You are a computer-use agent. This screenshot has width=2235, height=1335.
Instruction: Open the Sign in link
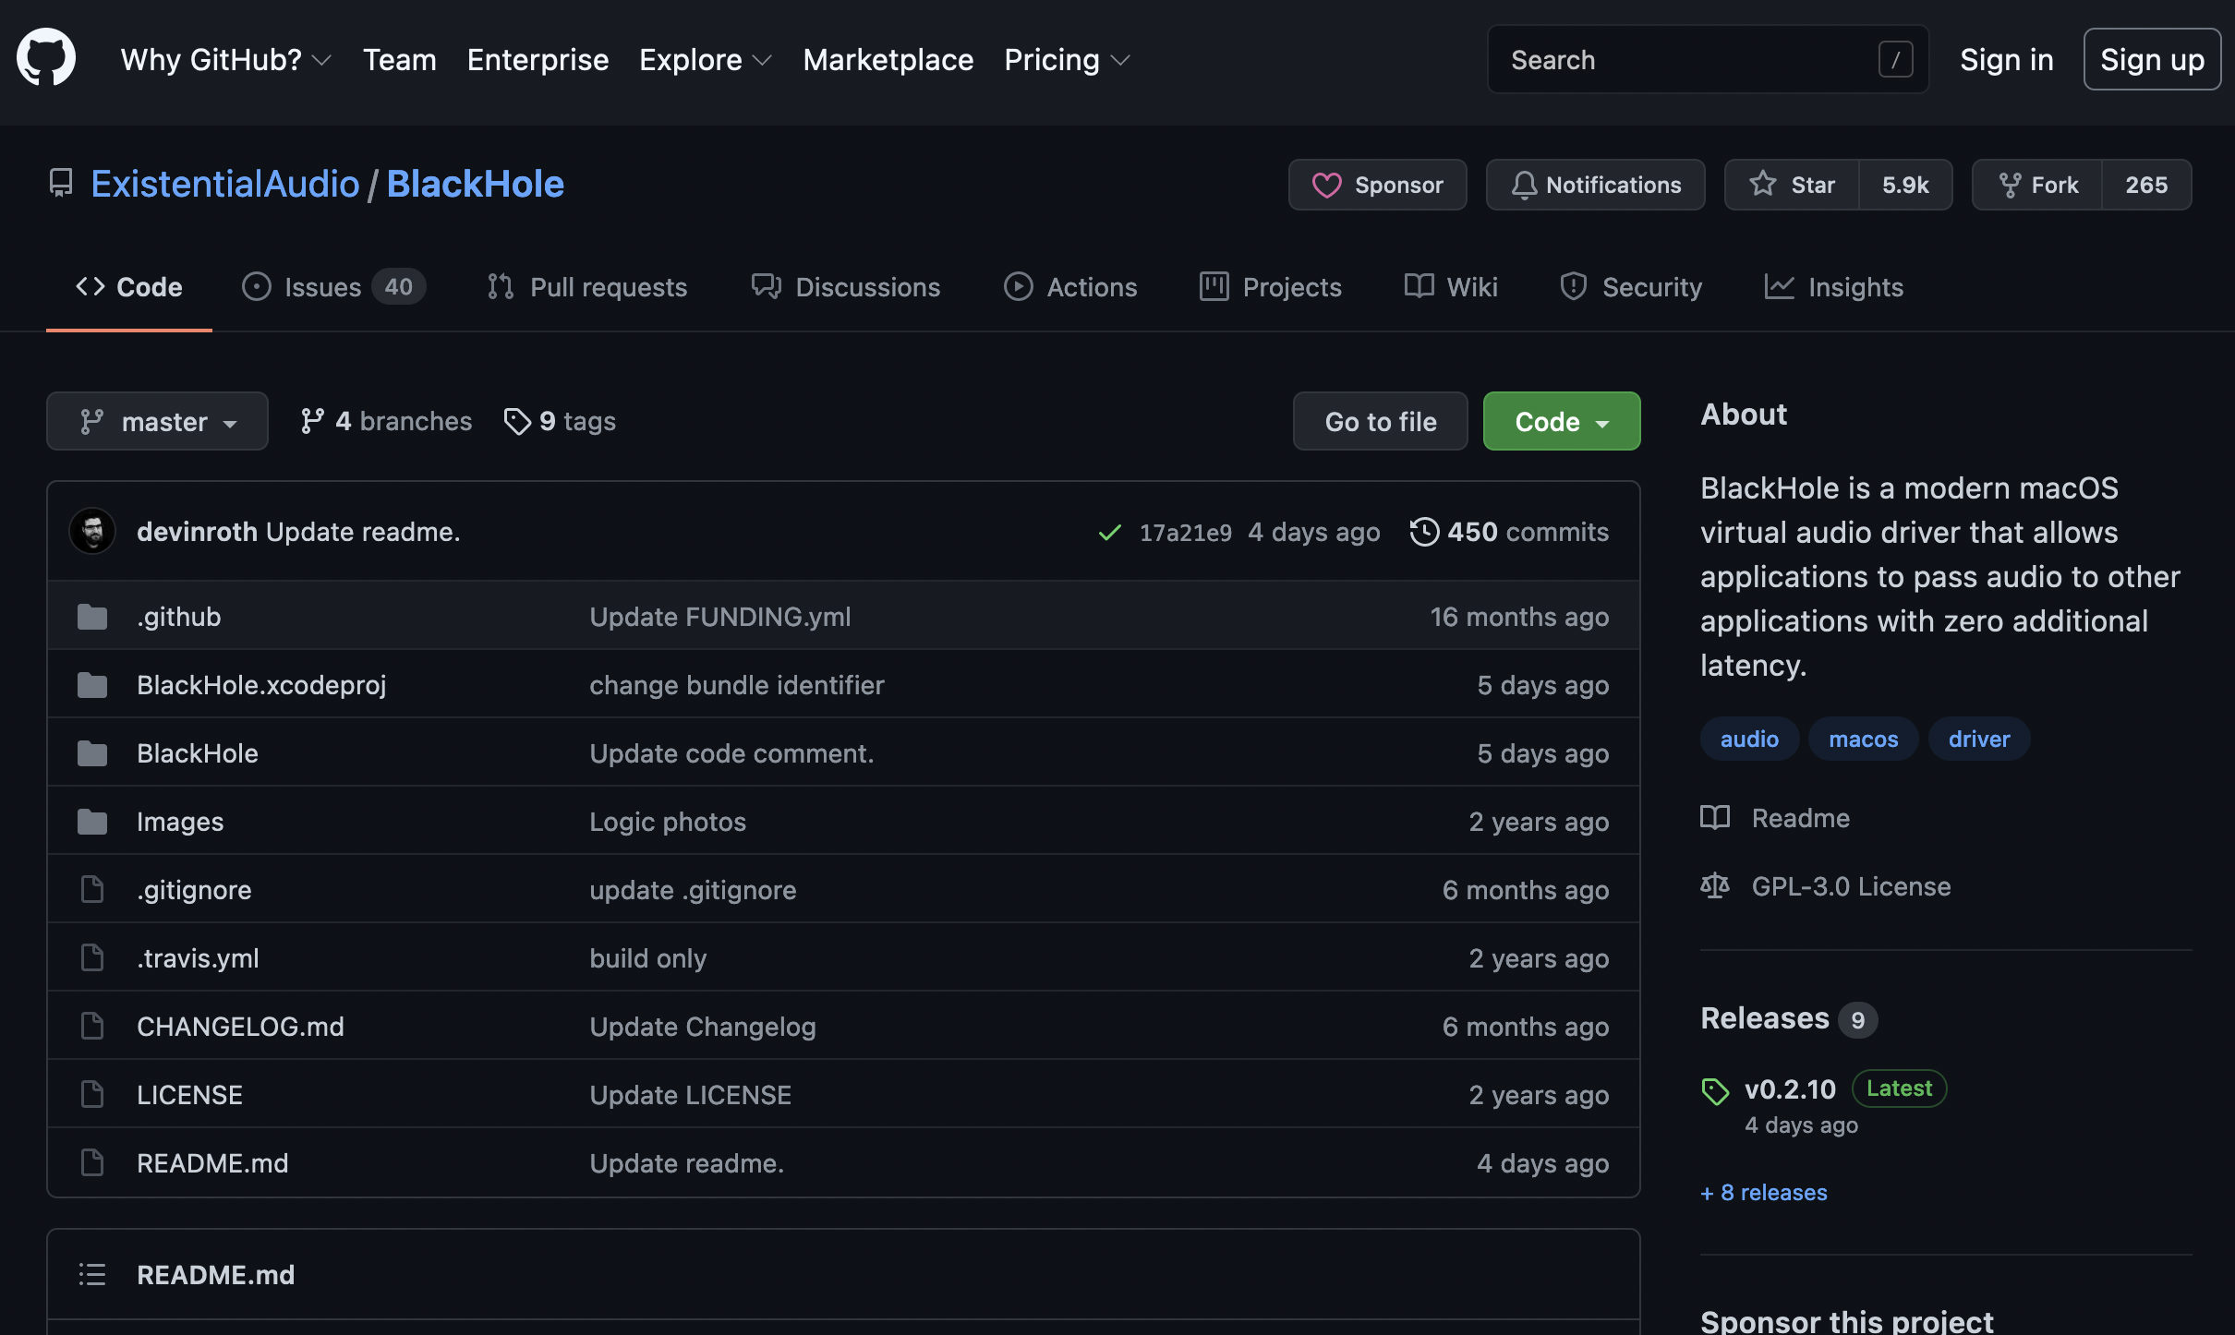tap(2006, 59)
